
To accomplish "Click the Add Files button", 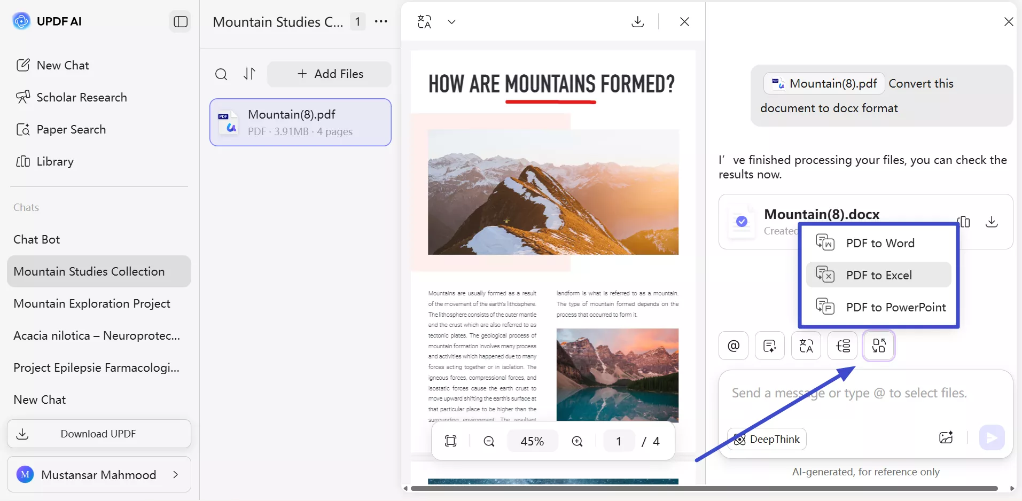I will (329, 74).
